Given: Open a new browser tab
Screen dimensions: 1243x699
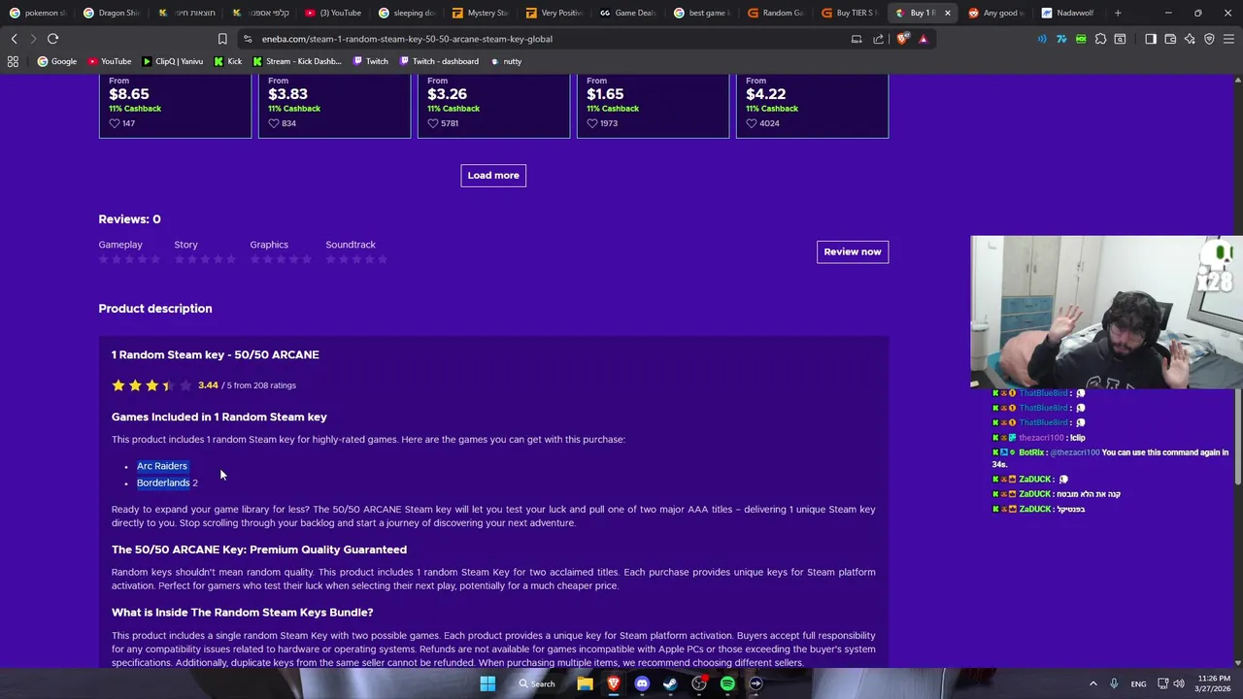Looking at the screenshot, I should click(1118, 13).
